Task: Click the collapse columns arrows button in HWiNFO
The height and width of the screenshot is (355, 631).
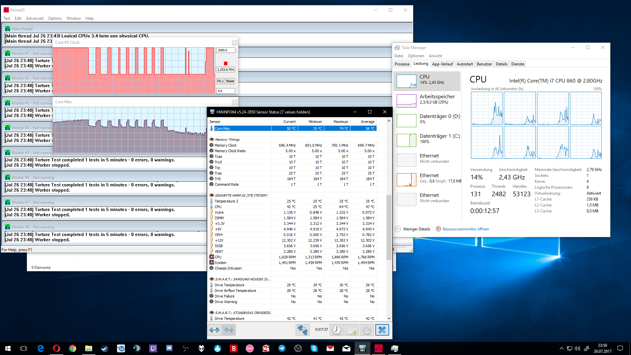Action: (229, 330)
